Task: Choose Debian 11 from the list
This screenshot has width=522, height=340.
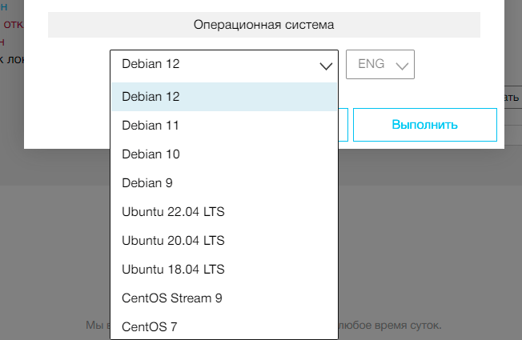Action: coord(223,126)
